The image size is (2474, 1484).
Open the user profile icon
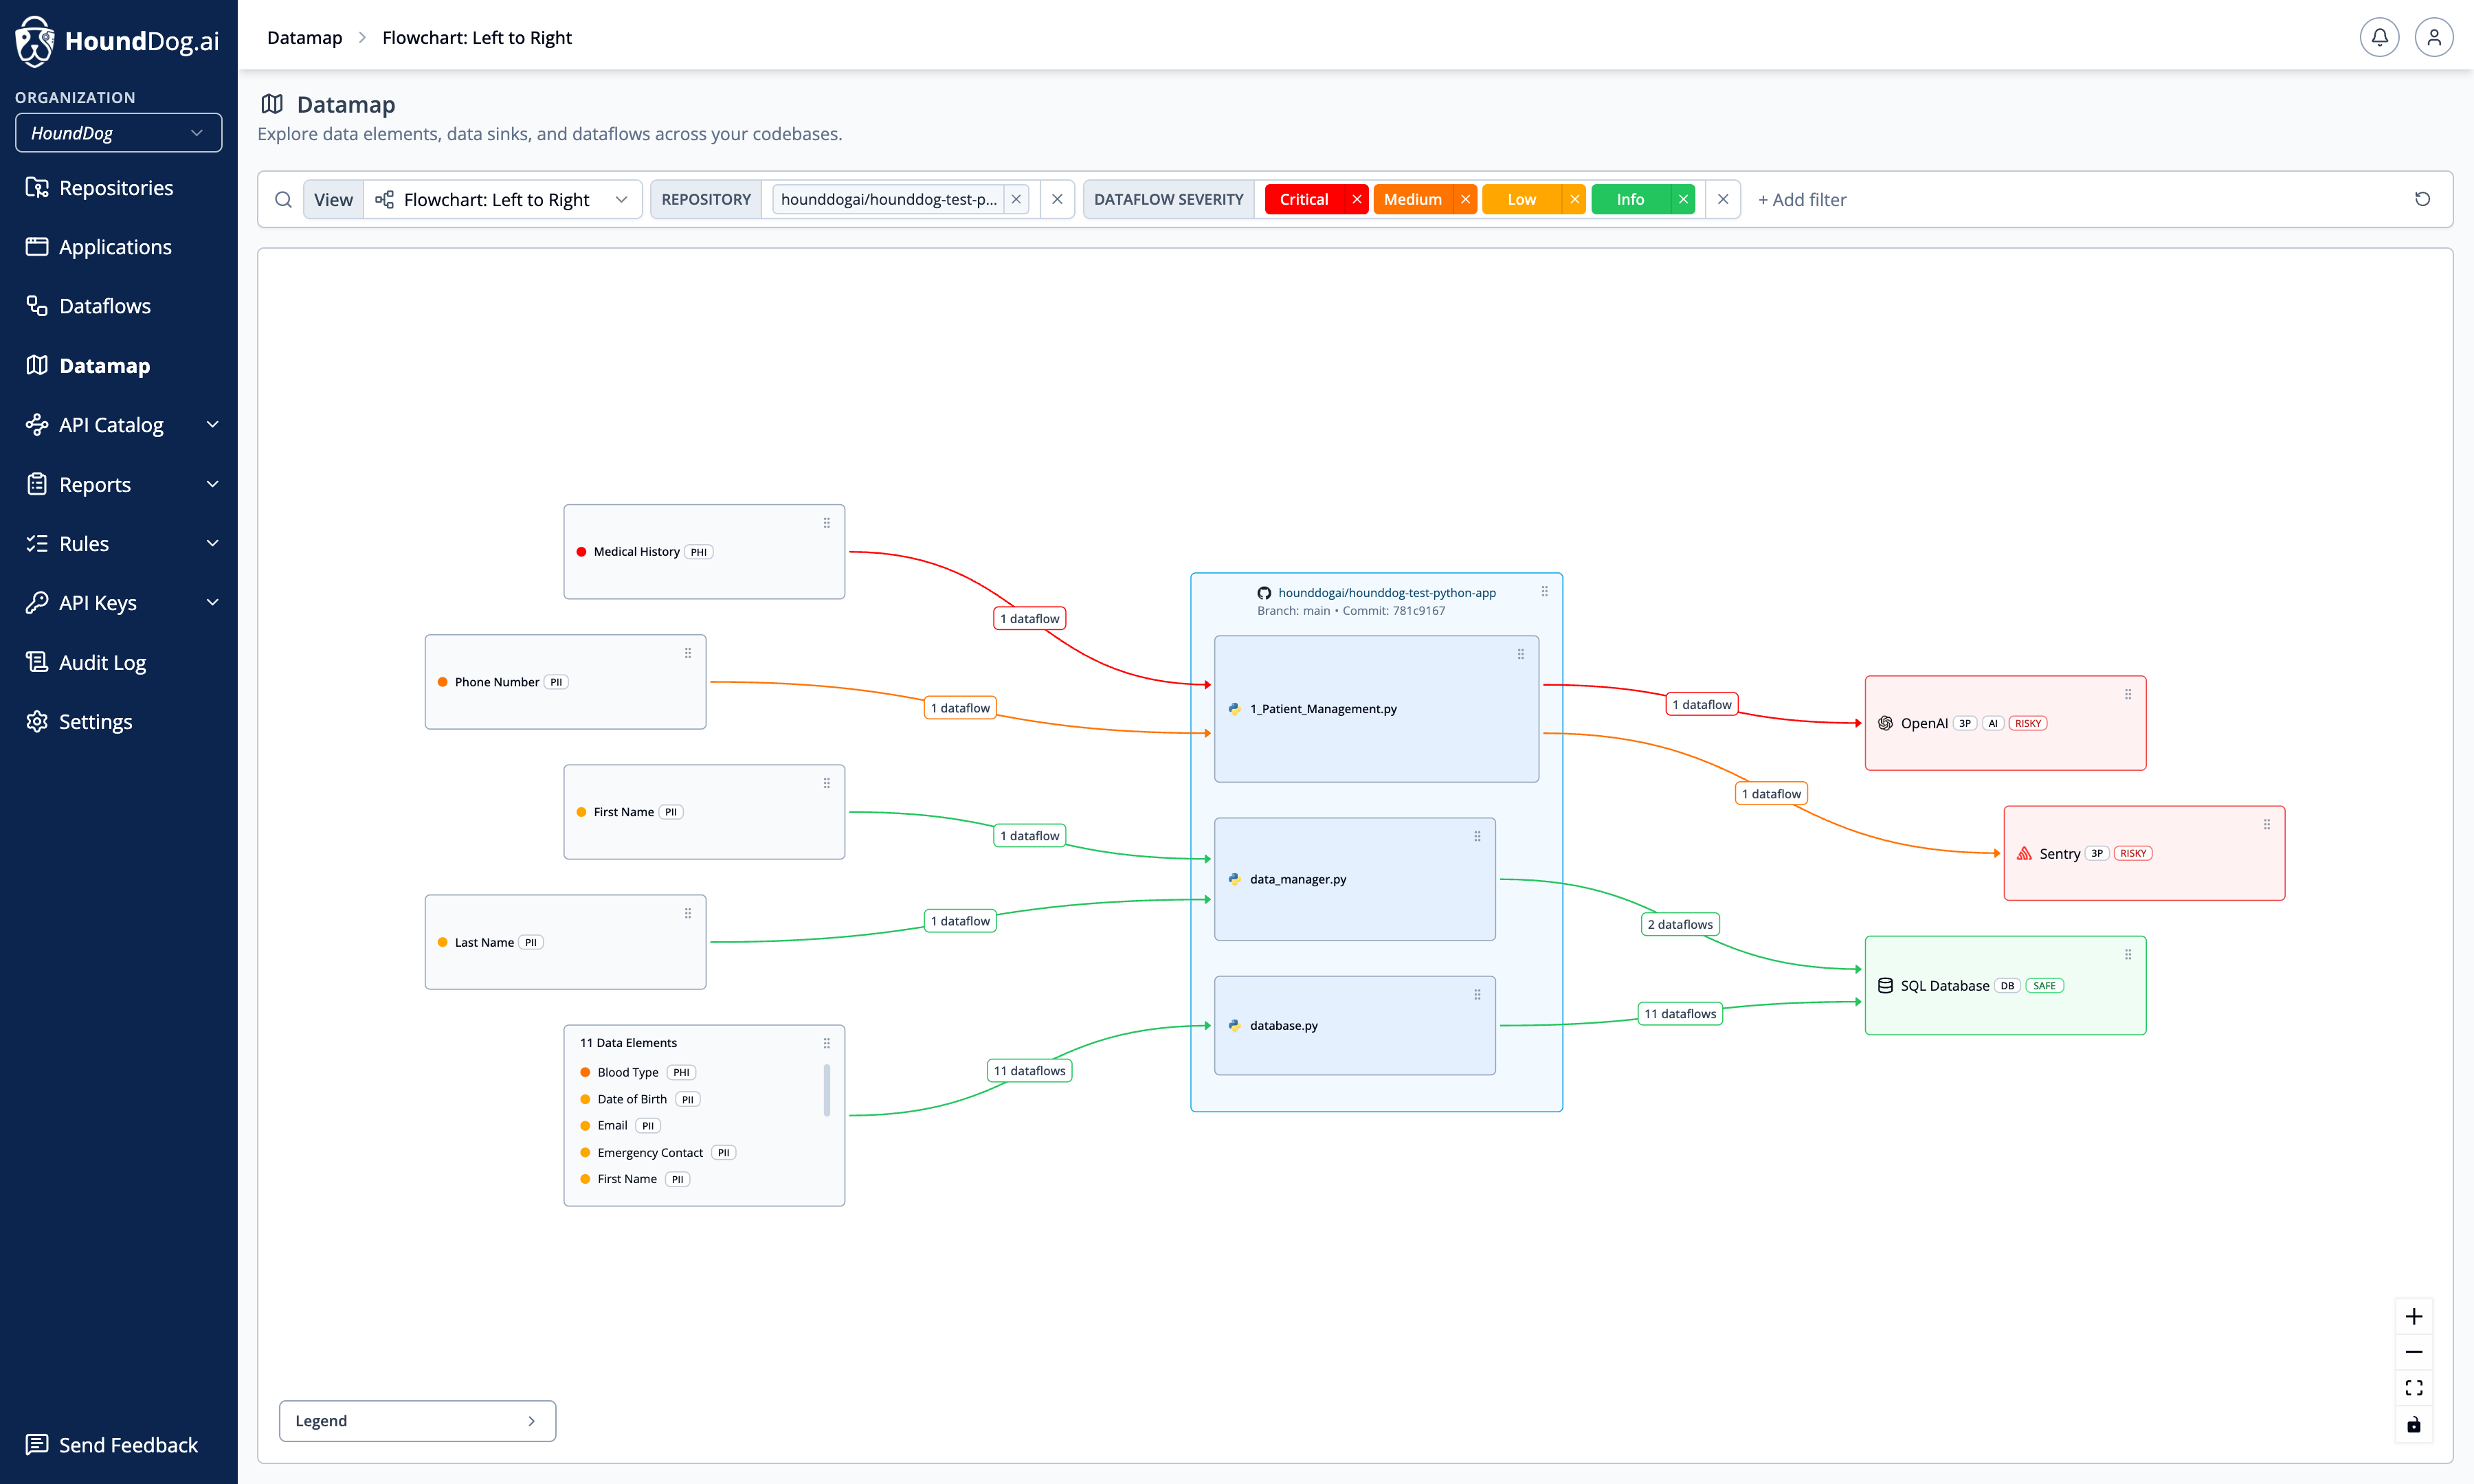(2433, 37)
